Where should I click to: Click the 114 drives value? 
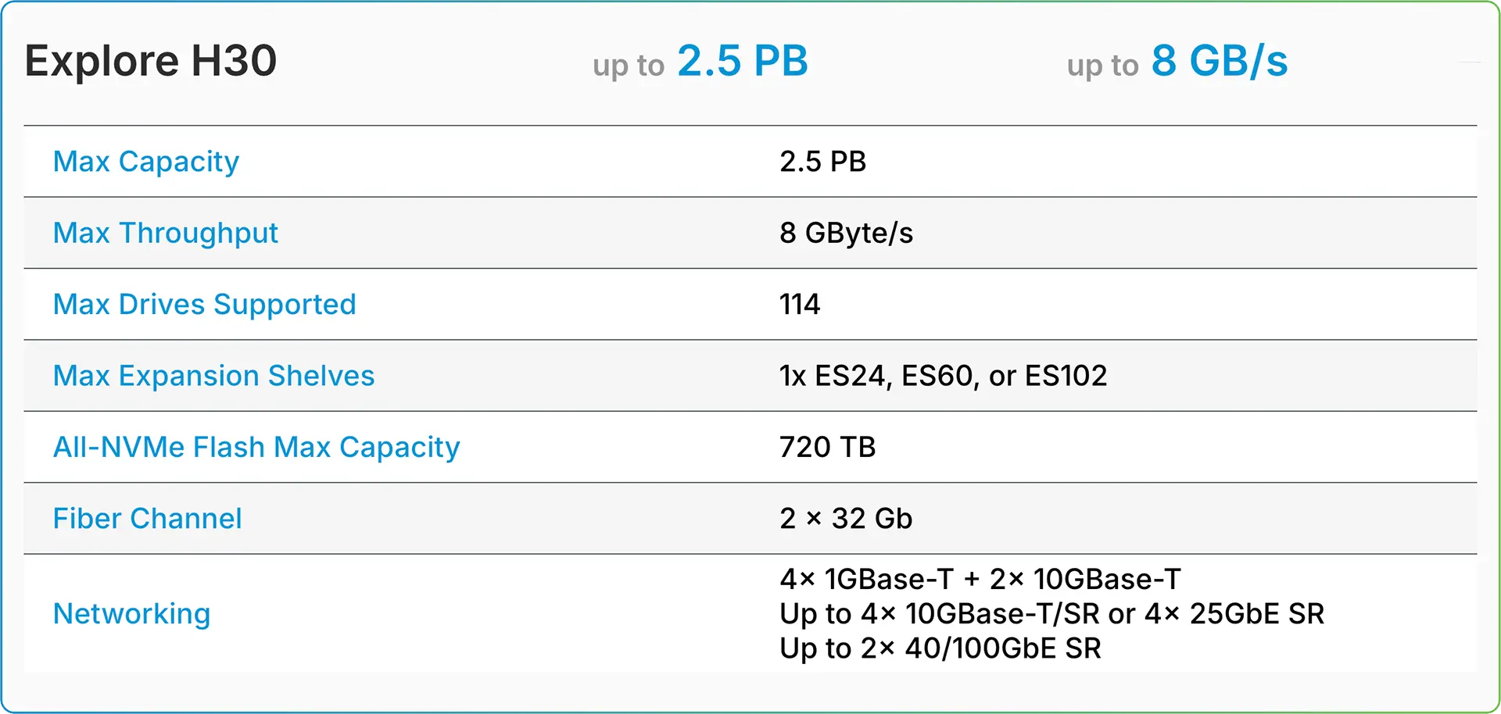coord(800,305)
